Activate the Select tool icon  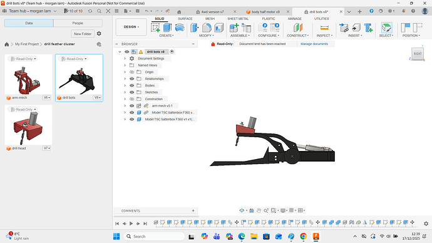(x=386, y=28)
